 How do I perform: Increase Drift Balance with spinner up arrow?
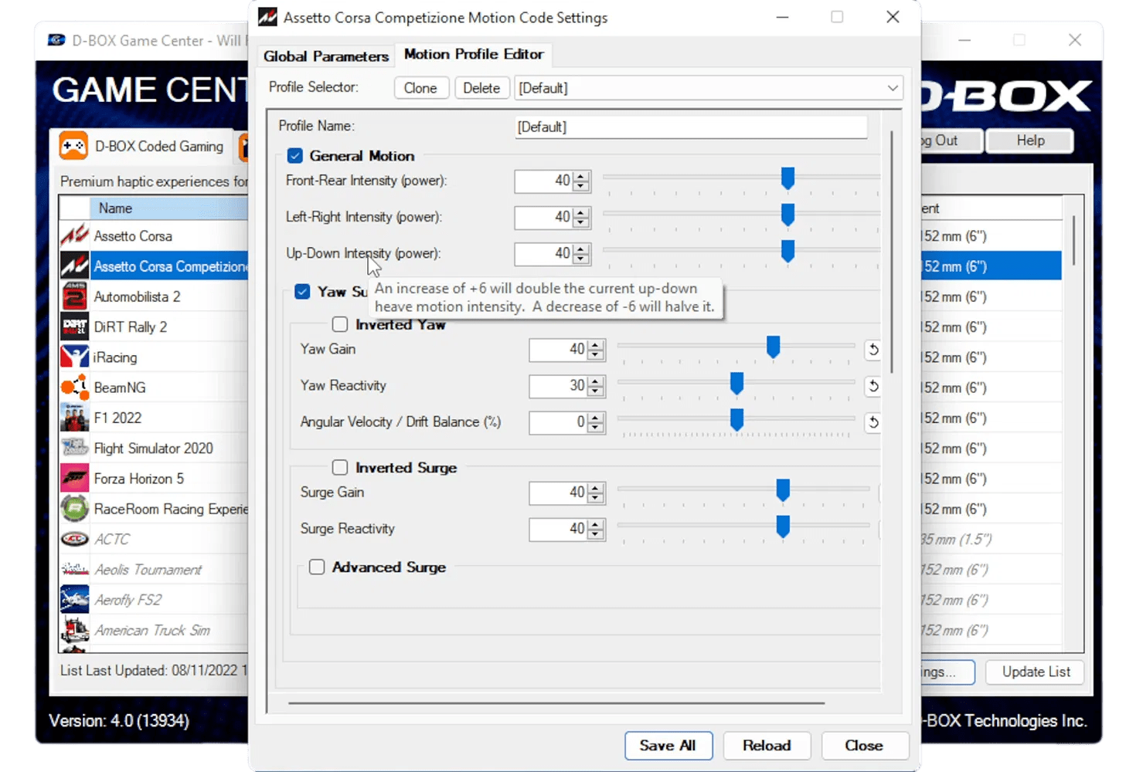[x=596, y=418]
